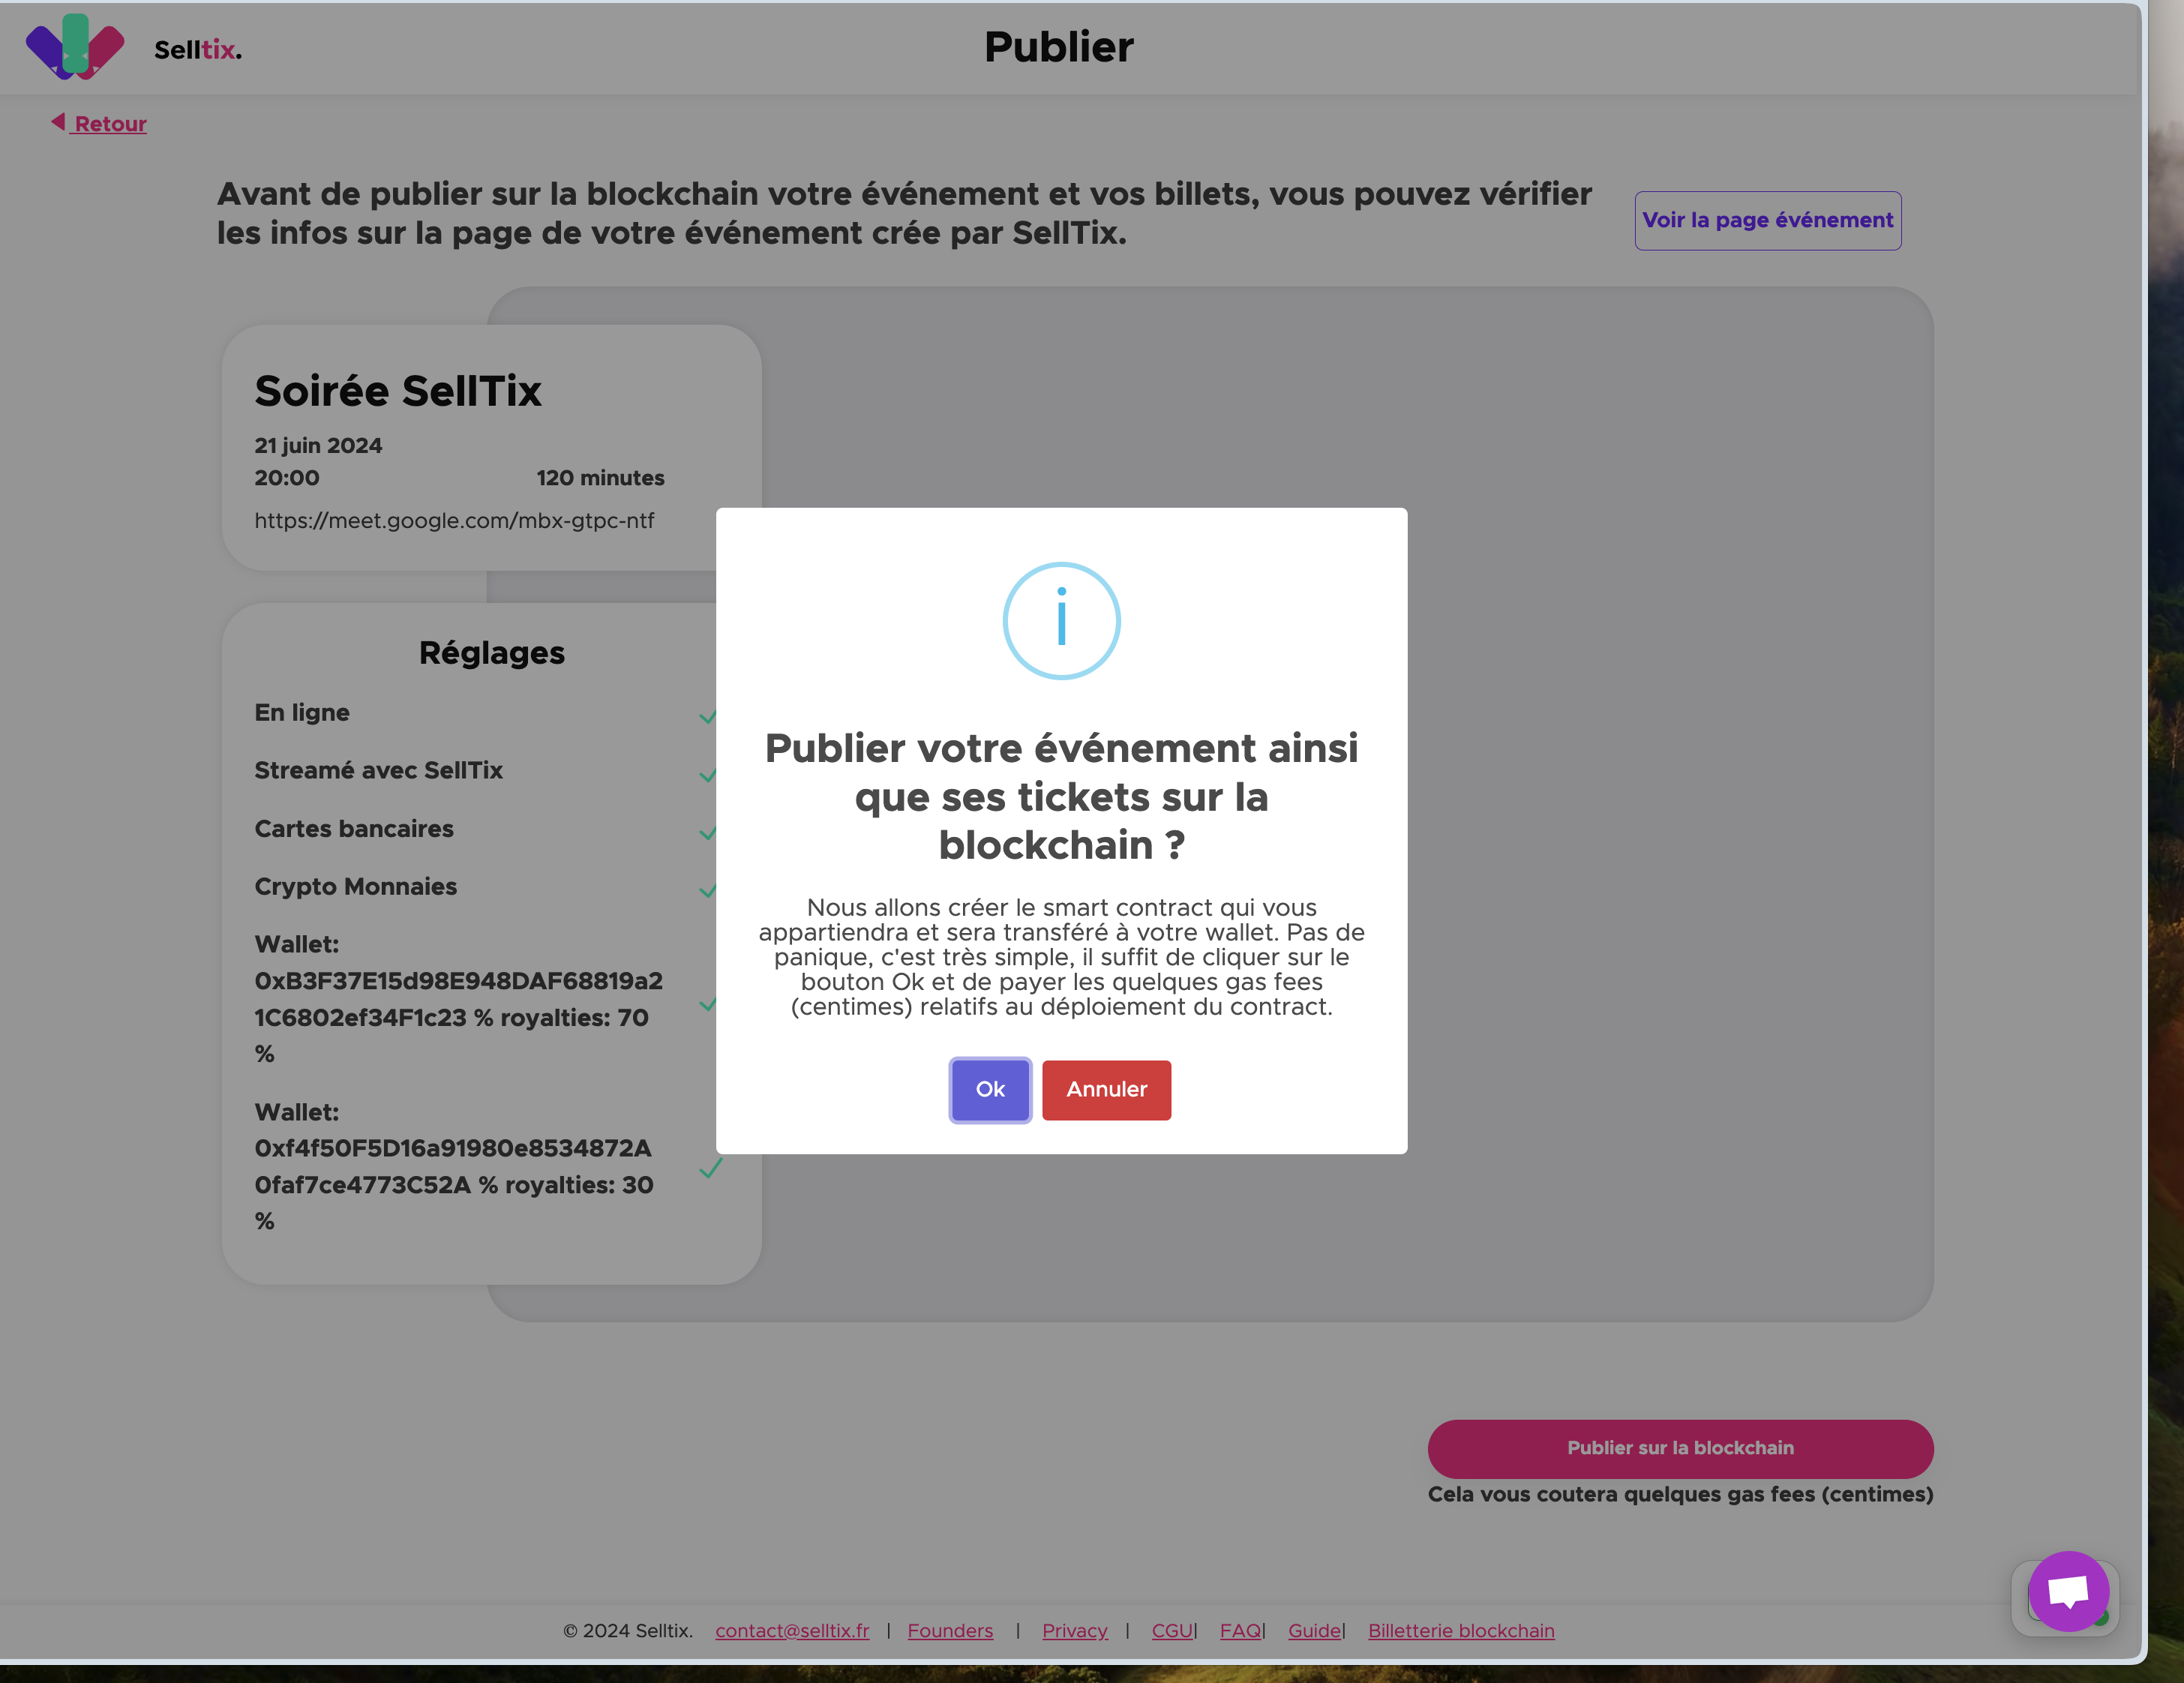Click the 70% royalties wallet checkmark

[707, 1004]
